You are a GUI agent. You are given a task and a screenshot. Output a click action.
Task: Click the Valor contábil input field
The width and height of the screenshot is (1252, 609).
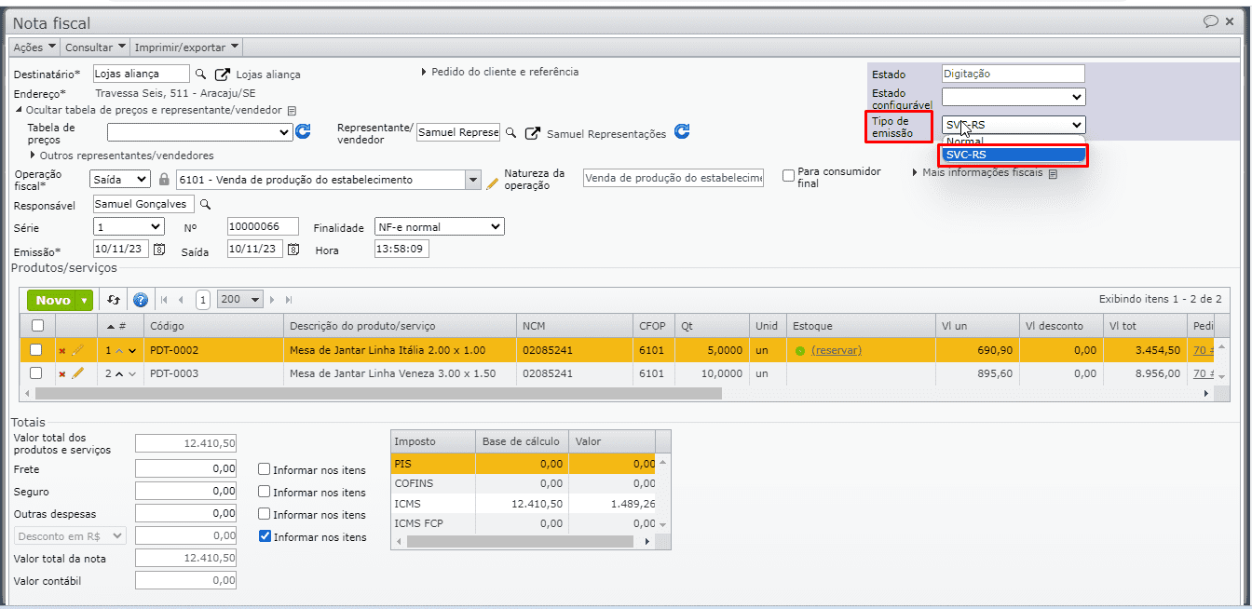185,580
